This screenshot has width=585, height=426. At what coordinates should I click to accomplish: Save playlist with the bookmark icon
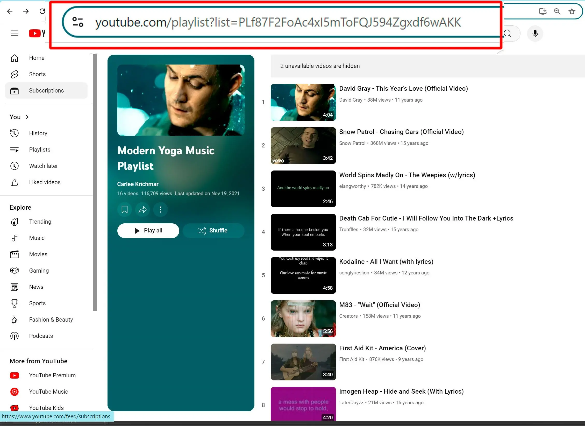tap(125, 209)
